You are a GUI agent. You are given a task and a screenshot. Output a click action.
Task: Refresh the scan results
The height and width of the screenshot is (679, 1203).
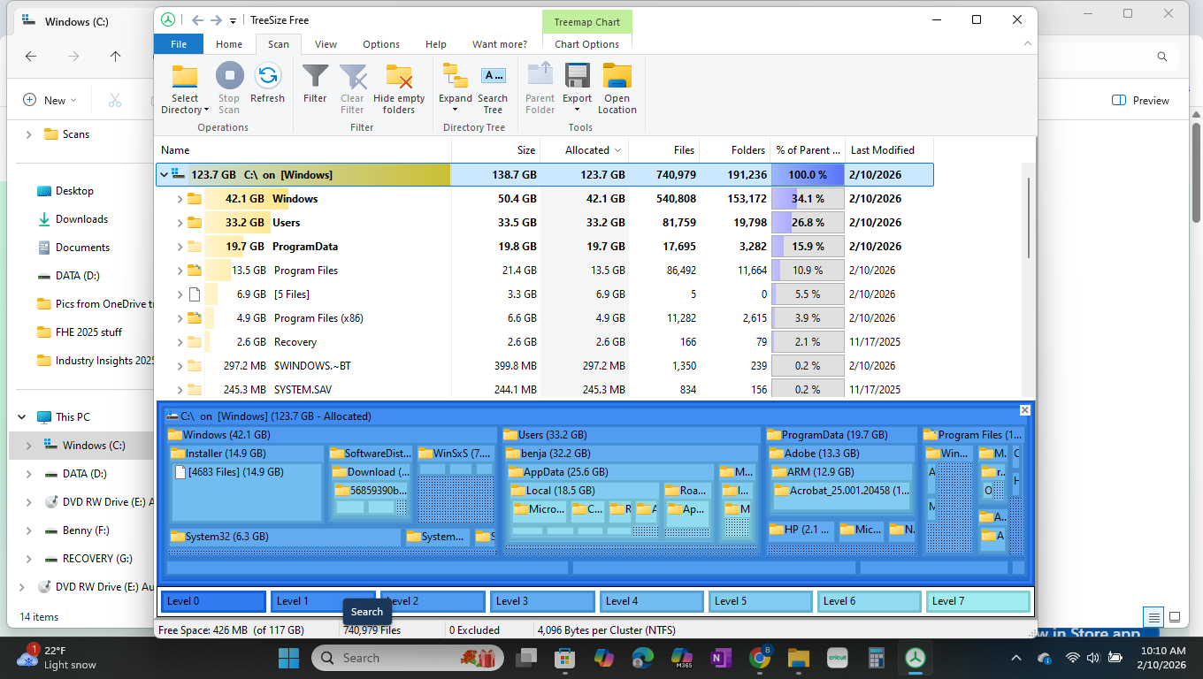click(267, 75)
